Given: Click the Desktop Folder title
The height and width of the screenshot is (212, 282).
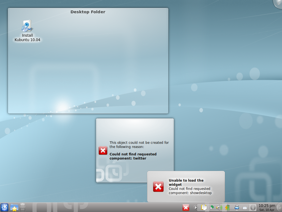Looking at the screenshot, I should 88,12.
